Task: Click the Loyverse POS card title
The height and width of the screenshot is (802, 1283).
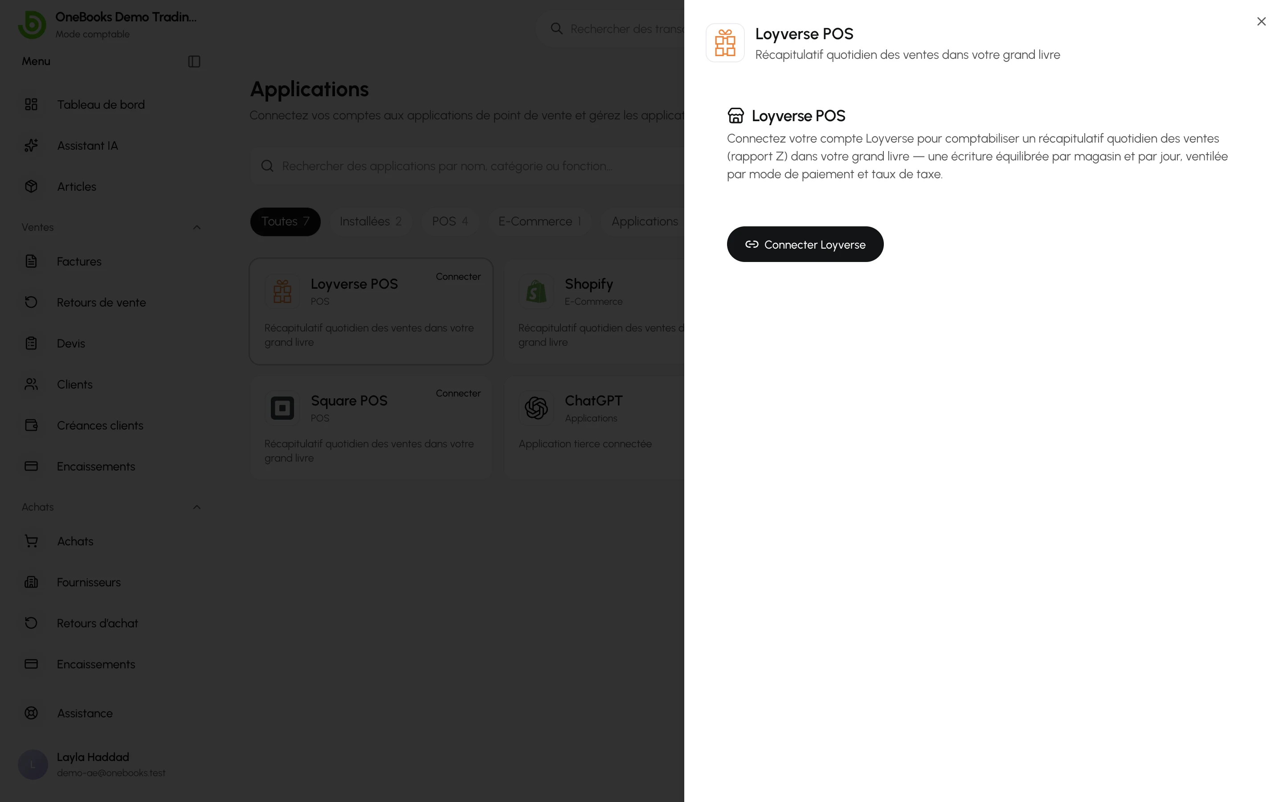Action: [x=354, y=284]
